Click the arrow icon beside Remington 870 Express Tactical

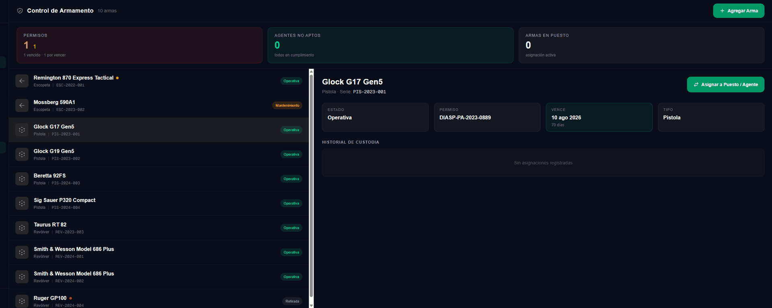pos(22,81)
